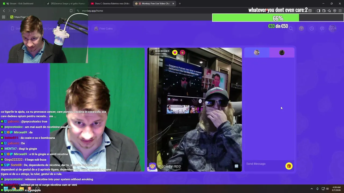344x193 pixels.
Task: Close the Monkey: Free Live Video Chat tab
Action: pyautogui.click(x=173, y=3)
